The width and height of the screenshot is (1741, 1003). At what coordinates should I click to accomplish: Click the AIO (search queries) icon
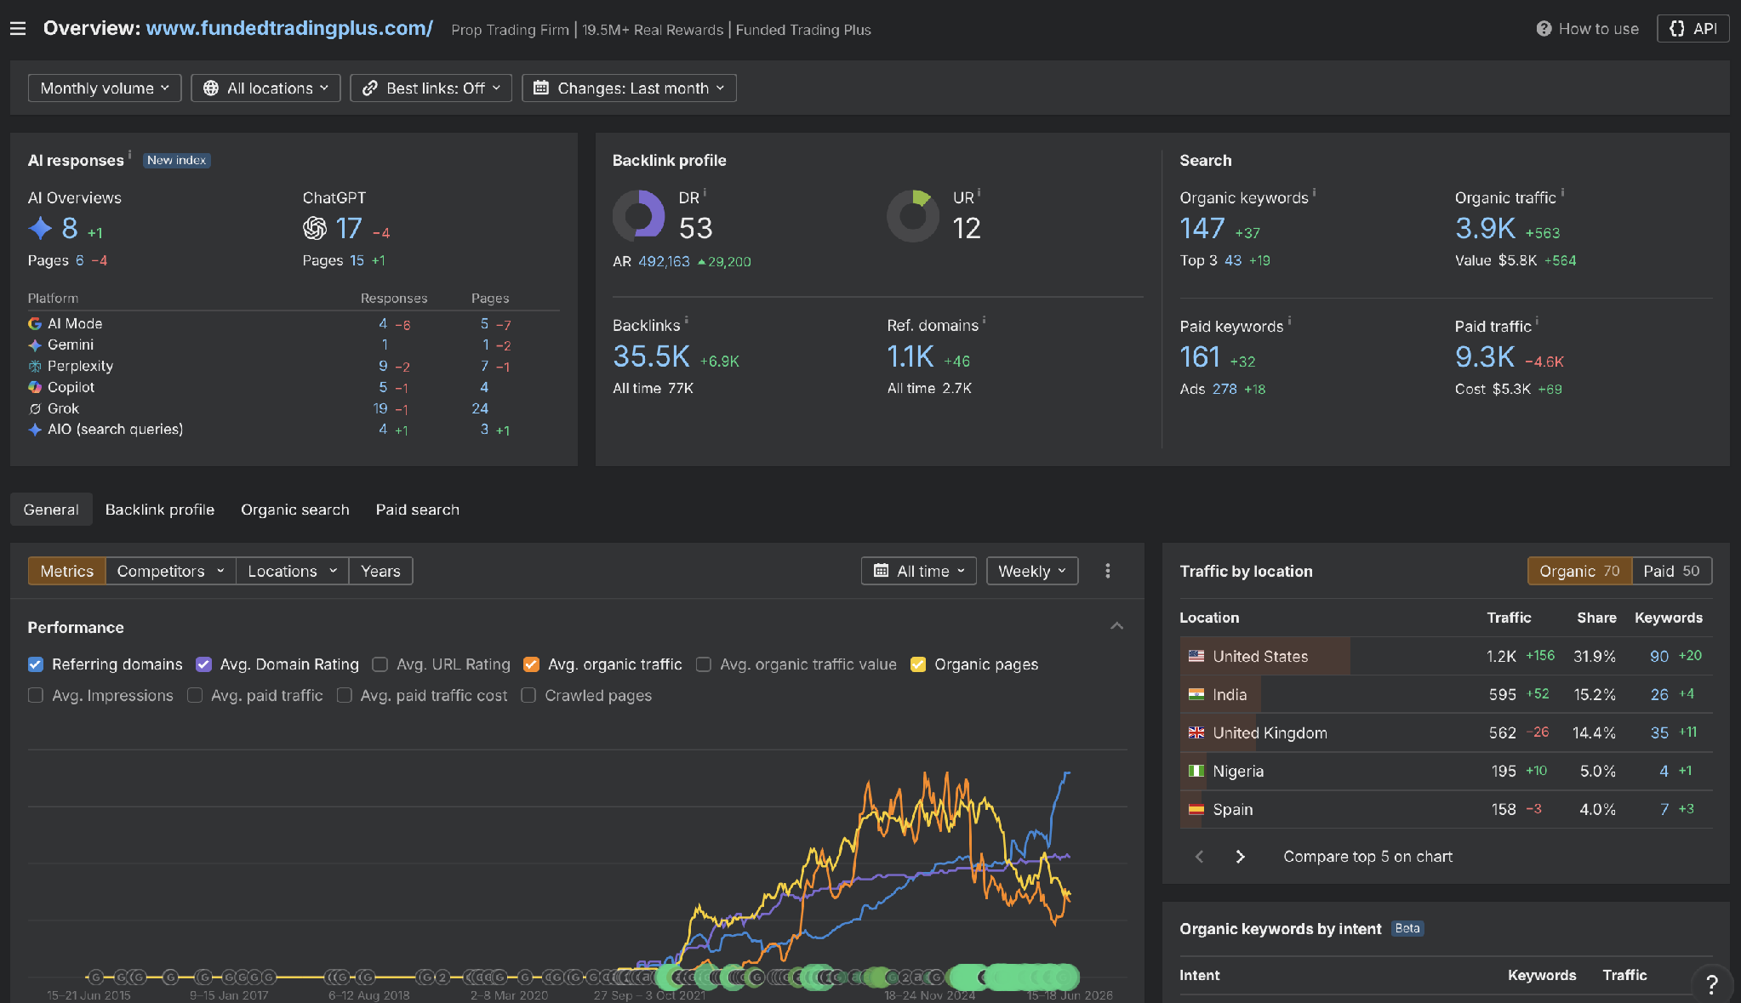[35, 430]
